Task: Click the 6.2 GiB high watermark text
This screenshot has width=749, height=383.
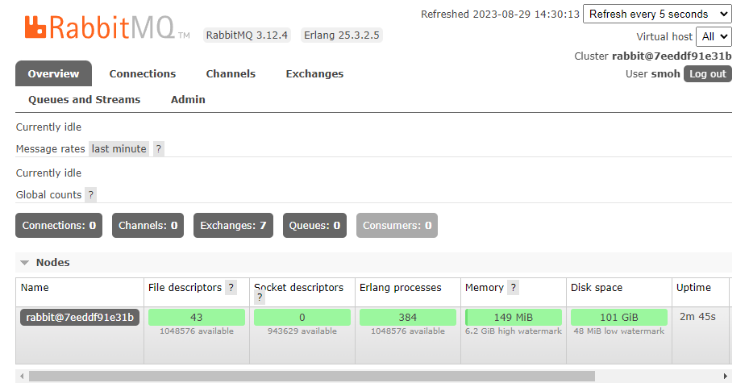Action: (x=514, y=331)
